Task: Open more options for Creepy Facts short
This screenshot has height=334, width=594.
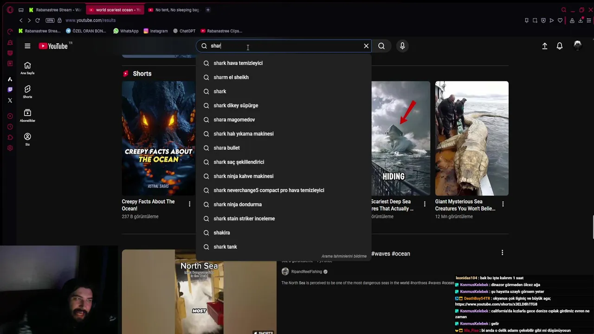Action: [189, 204]
